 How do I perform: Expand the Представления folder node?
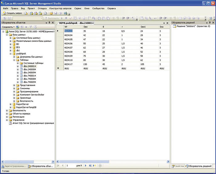coord(14,85)
